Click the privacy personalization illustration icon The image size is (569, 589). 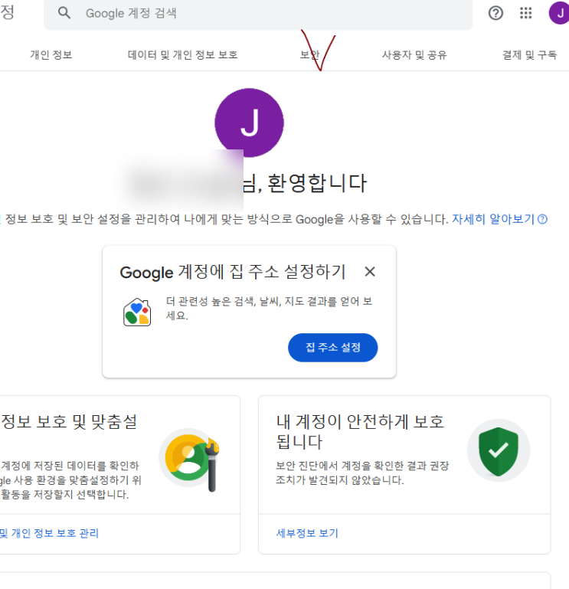click(189, 459)
